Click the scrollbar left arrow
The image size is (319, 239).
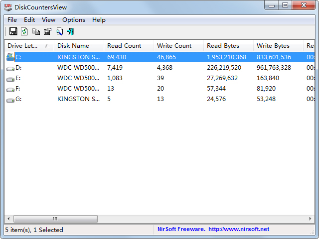[8, 219]
